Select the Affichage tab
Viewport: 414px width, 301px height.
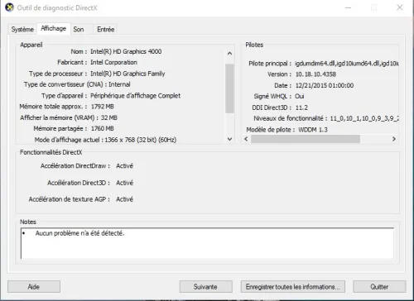point(53,28)
